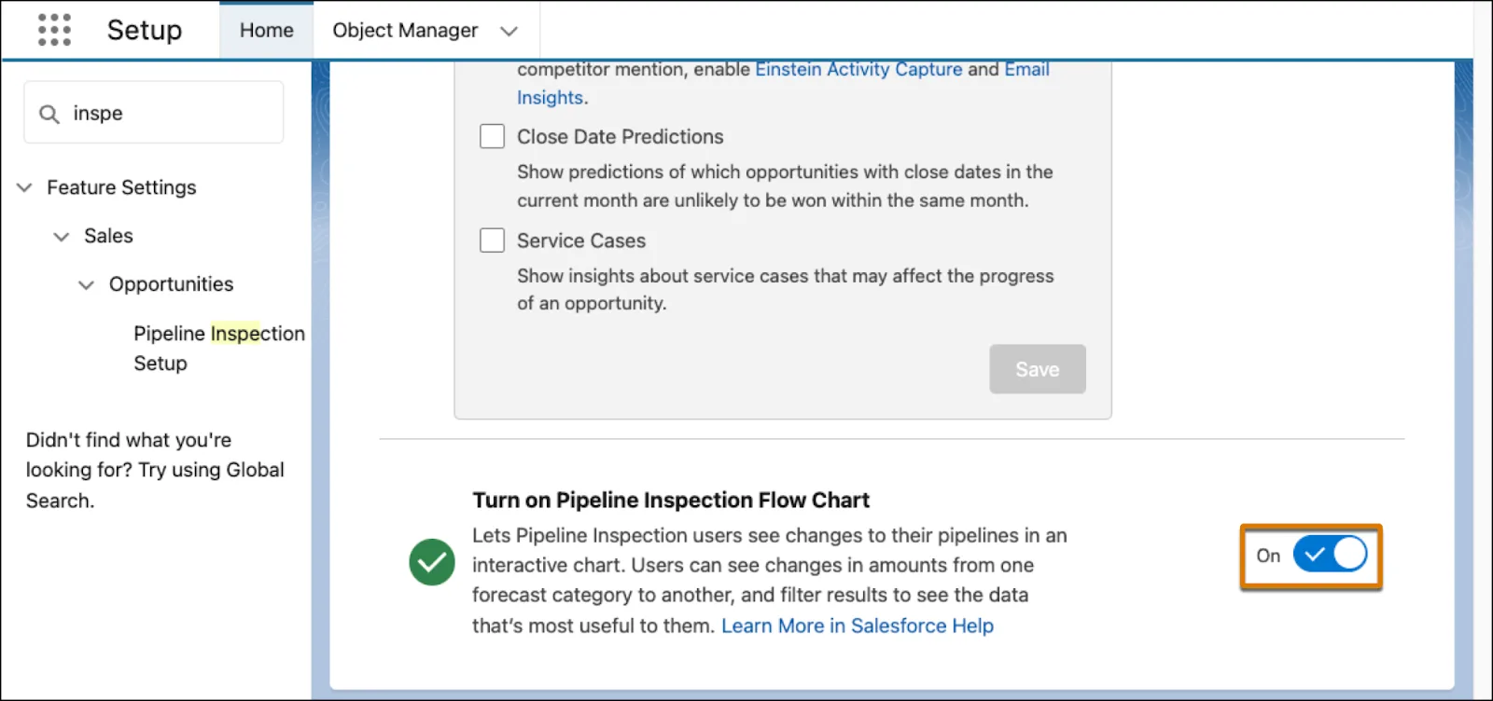1493x701 pixels.
Task: Open Learn More in Salesforce Help link
Action: (858, 625)
